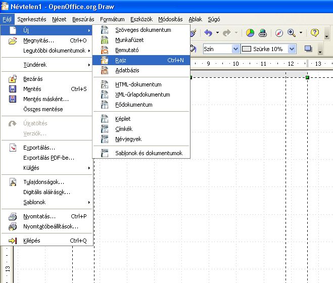The height and width of the screenshot is (283, 333).
Task: Expand the Sablonok submenu
Action: click(x=46, y=202)
